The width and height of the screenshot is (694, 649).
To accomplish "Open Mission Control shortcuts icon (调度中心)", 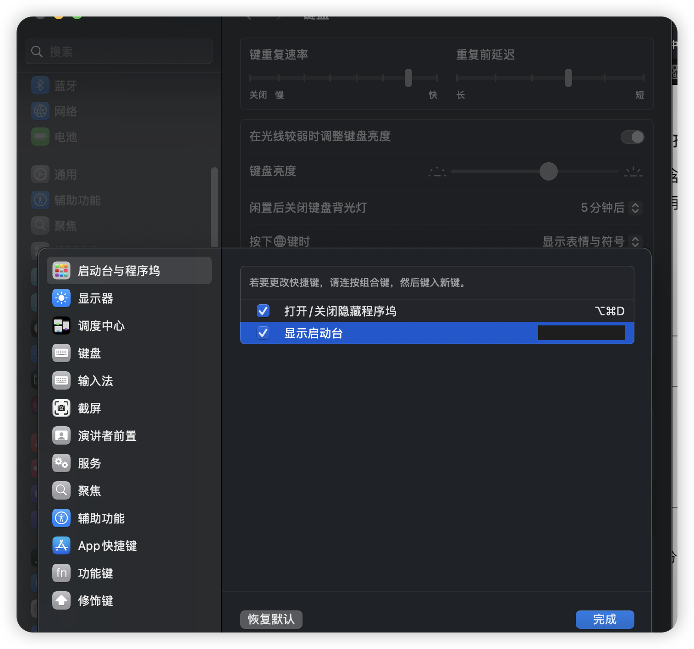I will [x=61, y=326].
